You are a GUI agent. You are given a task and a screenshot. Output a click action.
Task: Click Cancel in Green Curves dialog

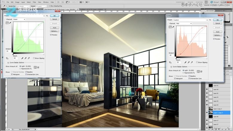tap(55, 19)
